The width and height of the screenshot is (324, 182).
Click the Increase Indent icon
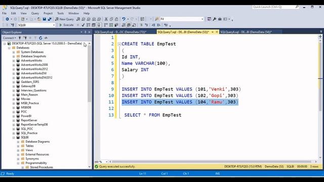point(158,25)
